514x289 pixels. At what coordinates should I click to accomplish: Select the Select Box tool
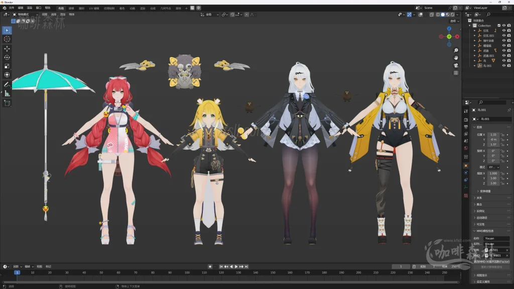click(x=7, y=30)
